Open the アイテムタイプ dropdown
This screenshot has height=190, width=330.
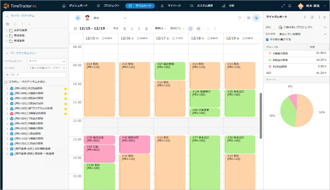point(47,61)
